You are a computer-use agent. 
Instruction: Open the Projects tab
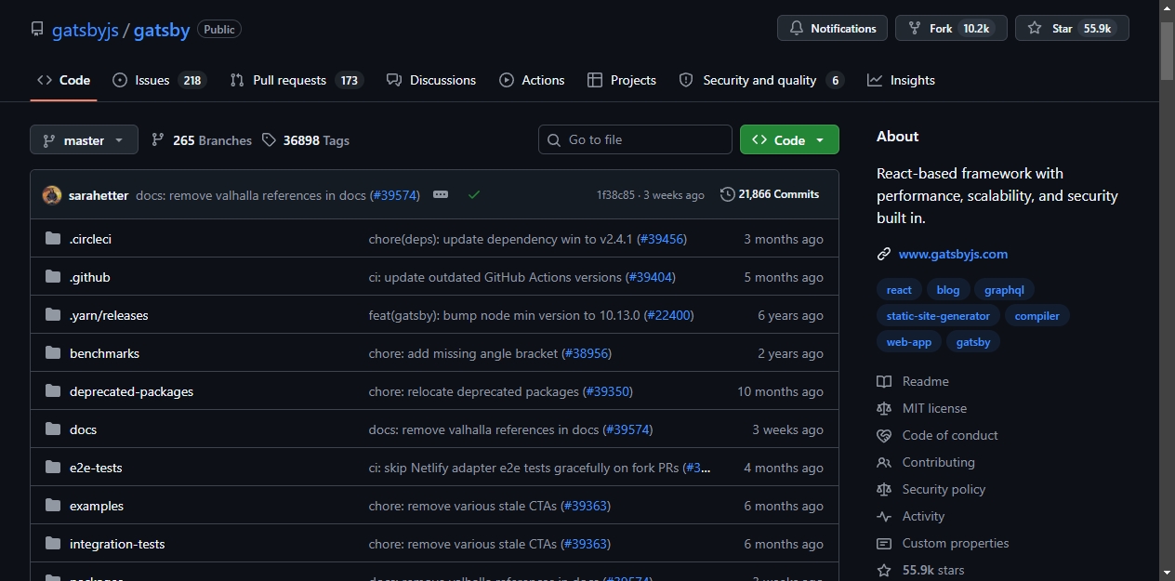tap(622, 80)
